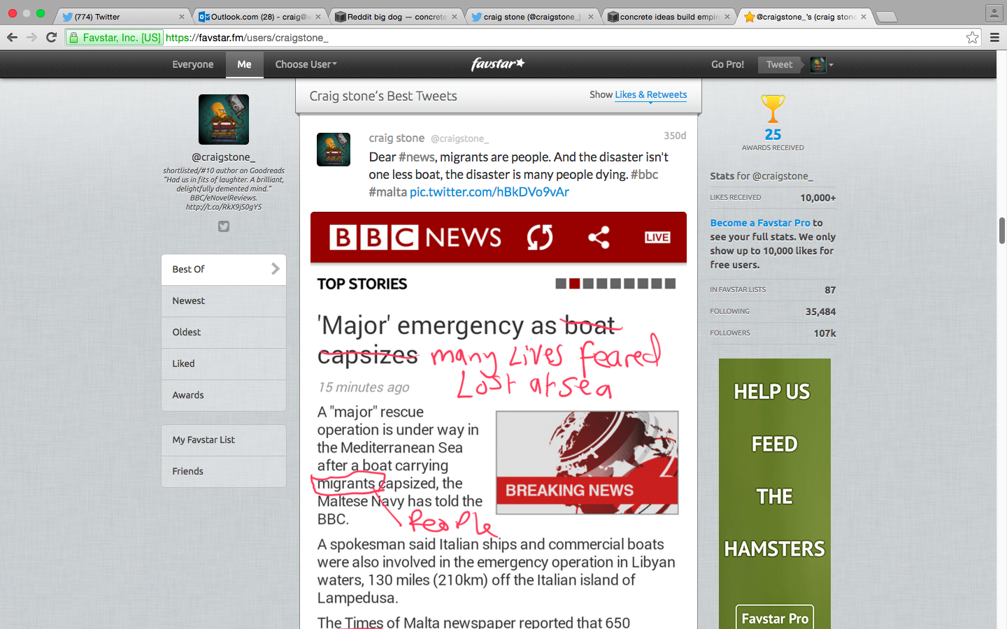Viewport: 1007px width, 629px height.
Task: Open the pic.twitter.com/hBkDVo9vAr link
Action: point(490,191)
